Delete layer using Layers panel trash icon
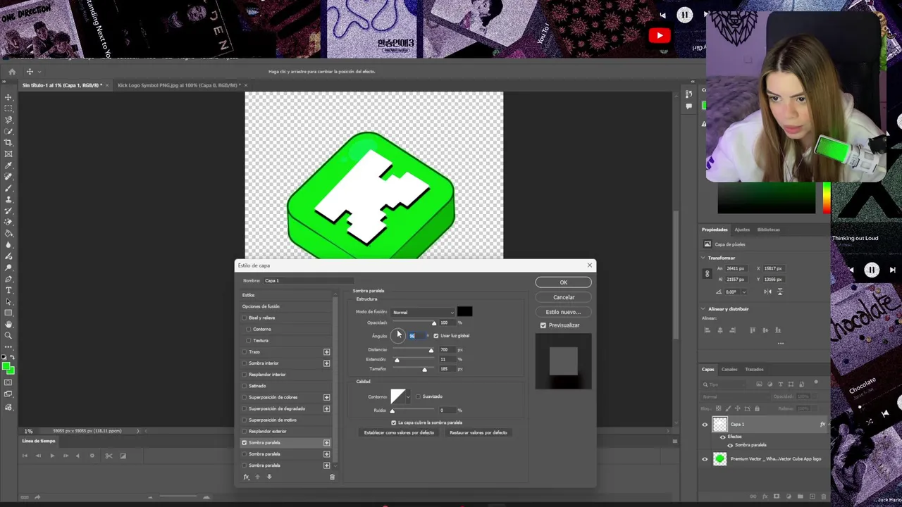This screenshot has height=507, width=902. pos(823,496)
